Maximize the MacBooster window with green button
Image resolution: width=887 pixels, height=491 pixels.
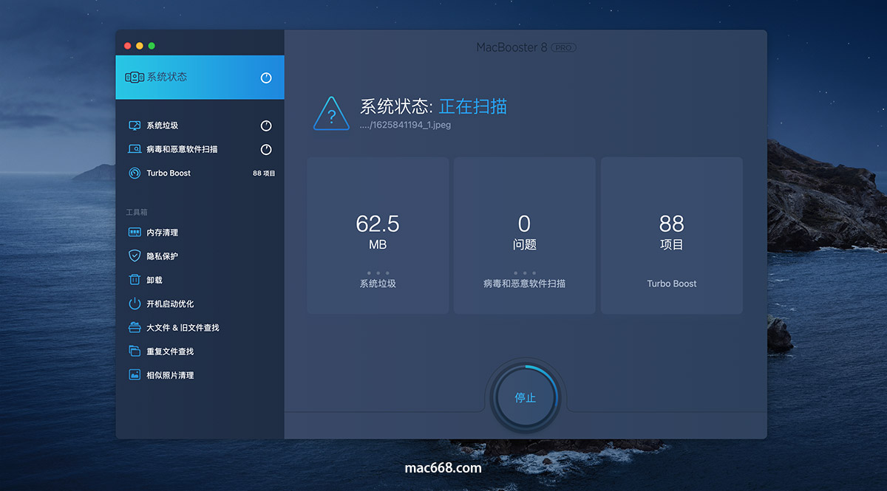tap(152, 46)
